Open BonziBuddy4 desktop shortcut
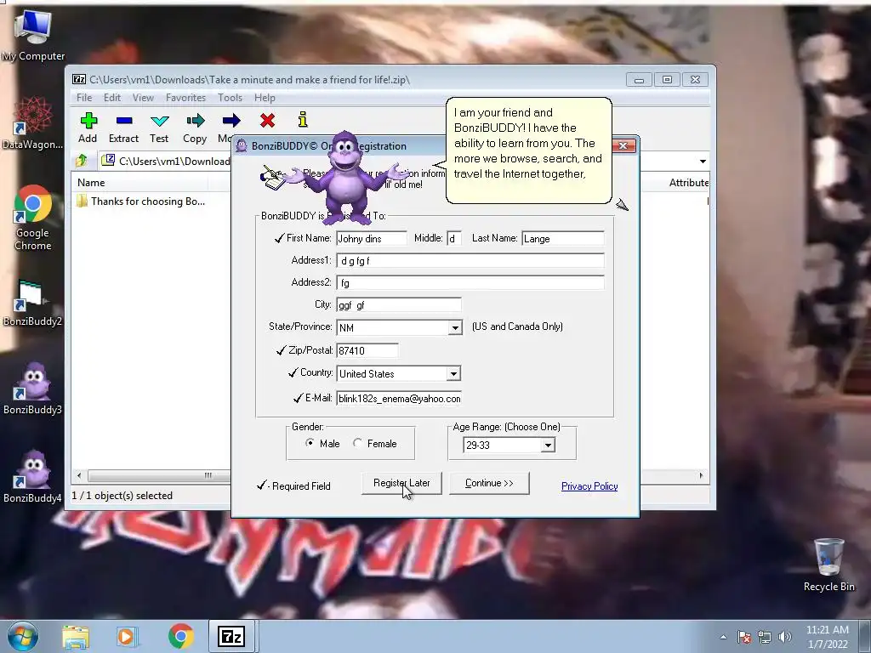Screen dimensions: 871x653 pyautogui.click(x=33, y=476)
